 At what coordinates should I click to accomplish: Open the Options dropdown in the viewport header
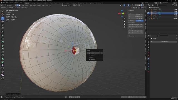(143, 7)
